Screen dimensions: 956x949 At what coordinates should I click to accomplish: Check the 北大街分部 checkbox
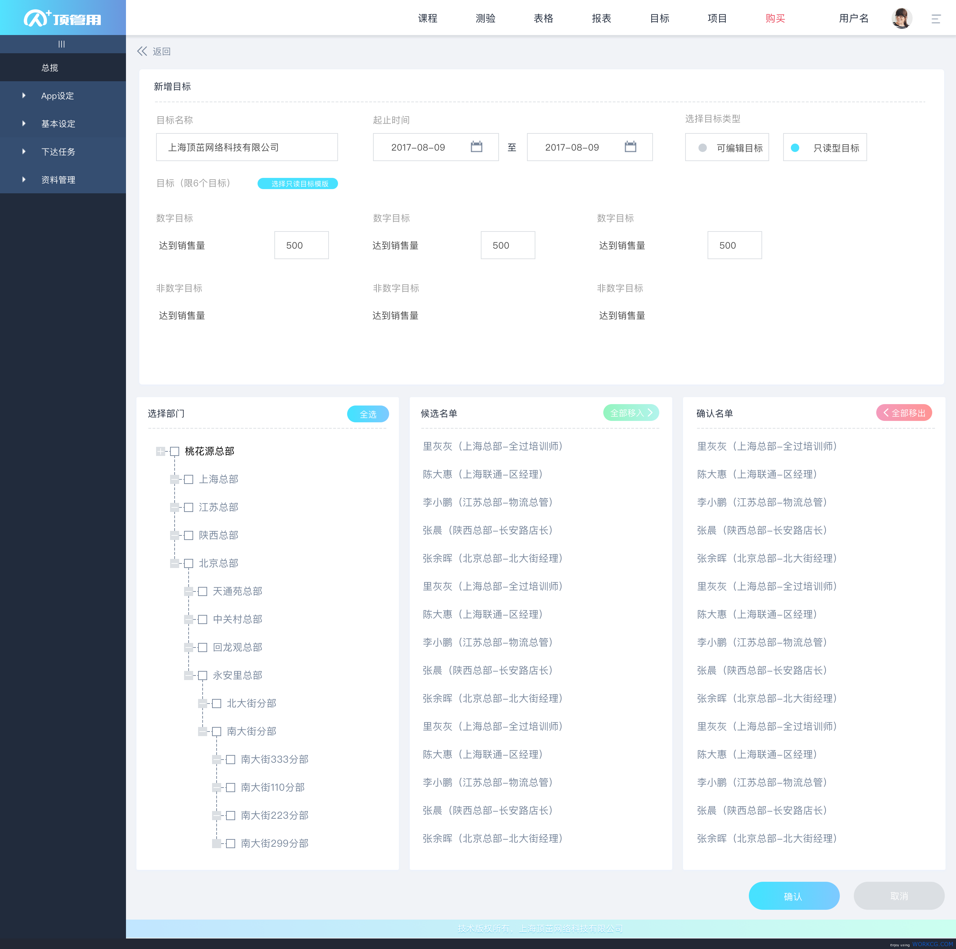216,703
